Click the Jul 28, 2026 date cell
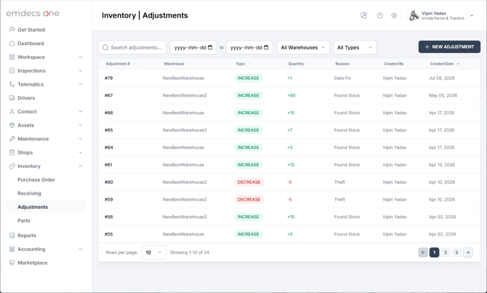The width and height of the screenshot is (487, 293). [x=442, y=78]
